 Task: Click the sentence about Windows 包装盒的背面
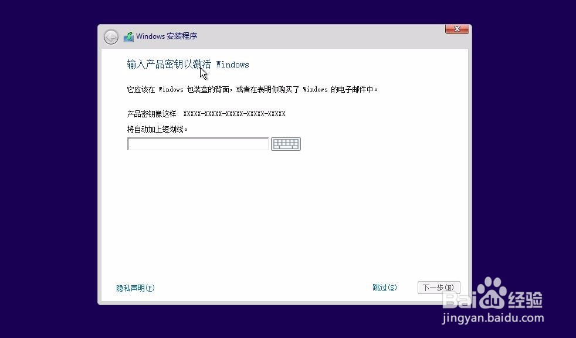click(x=252, y=89)
